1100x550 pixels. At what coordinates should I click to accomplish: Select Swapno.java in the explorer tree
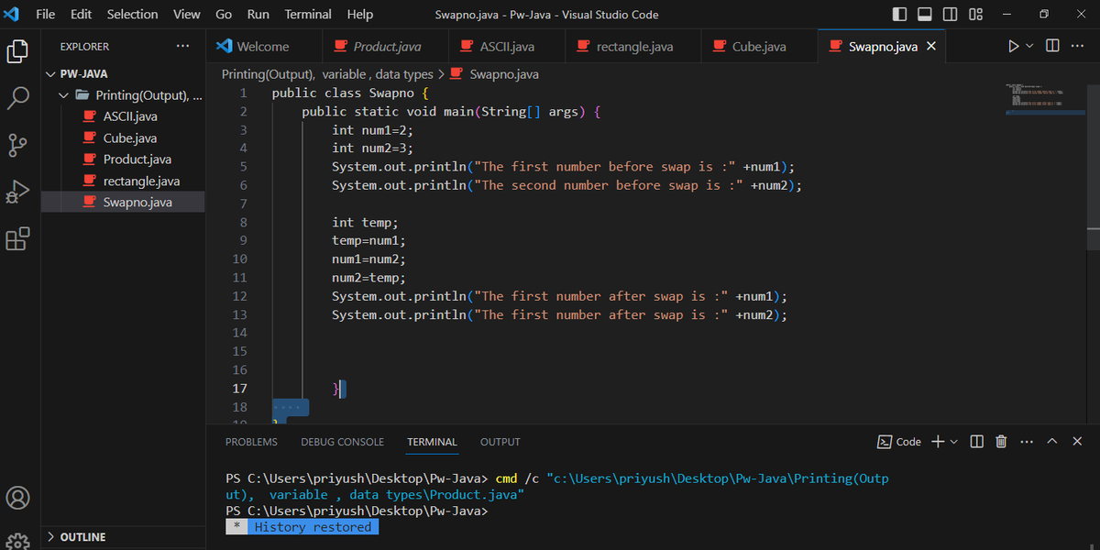pos(123,202)
